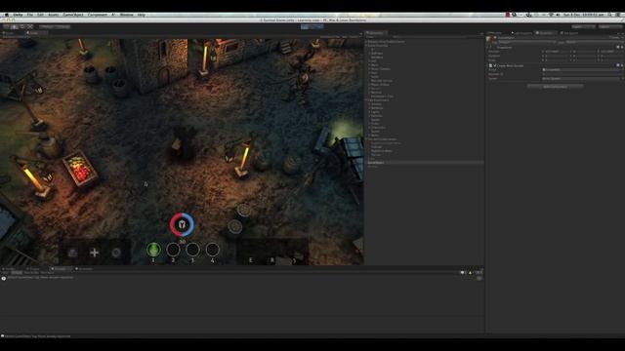Select the Scale tool in Unity toolbar
Image resolution: width=625 pixels, height=351 pixels.
tap(30, 26)
